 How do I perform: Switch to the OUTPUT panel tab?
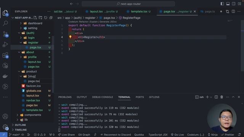tap(82, 97)
